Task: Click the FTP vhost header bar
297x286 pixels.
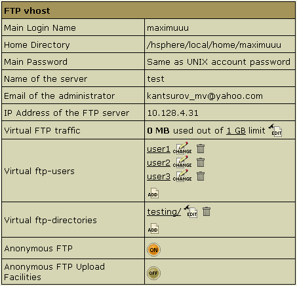Action: pyautogui.click(x=148, y=10)
